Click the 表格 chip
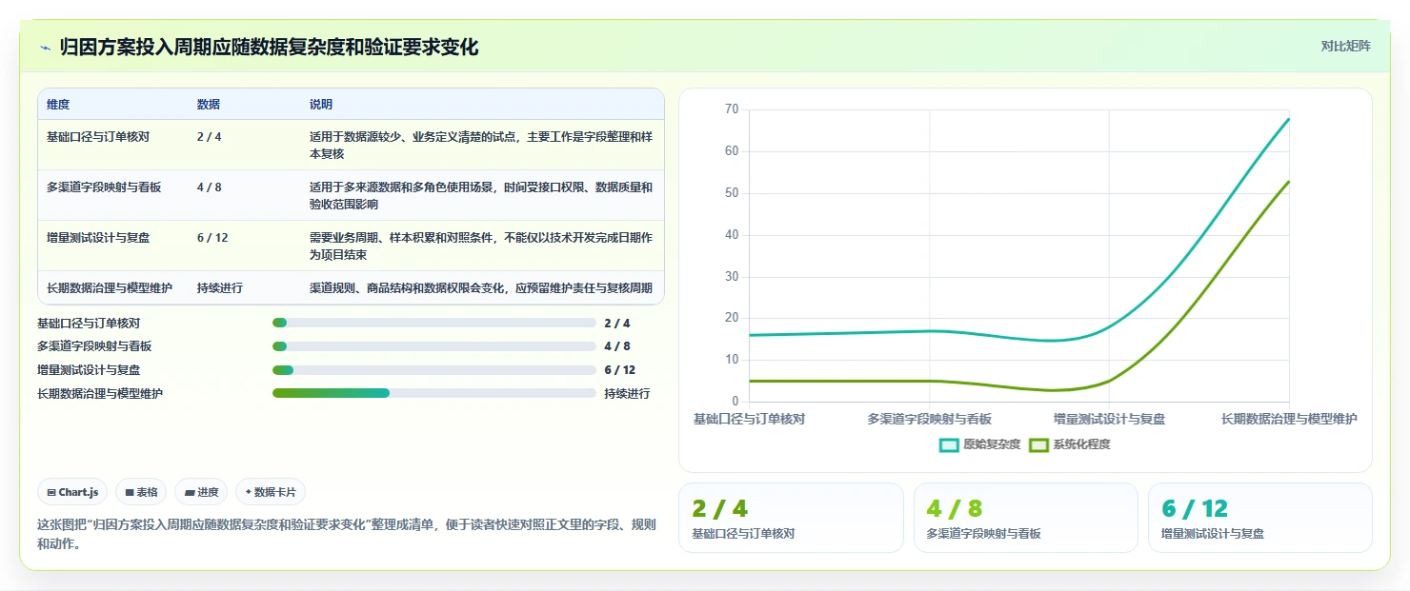Image resolution: width=1410 pixels, height=591 pixels. click(141, 492)
